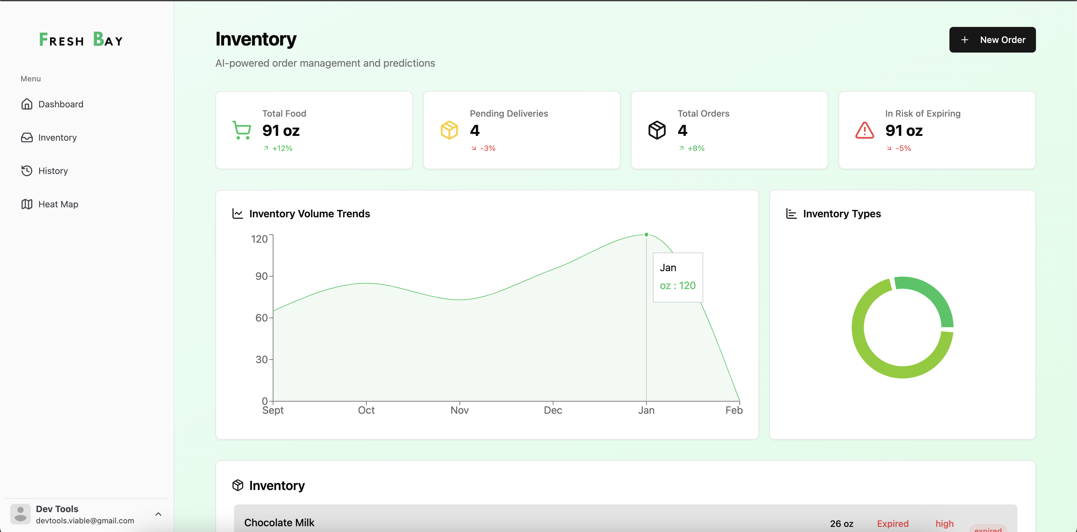Image resolution: width=1077 pixels, height=532 pixels.
Task: Click the Dashboard home icon
Action: tap(27, 104)
